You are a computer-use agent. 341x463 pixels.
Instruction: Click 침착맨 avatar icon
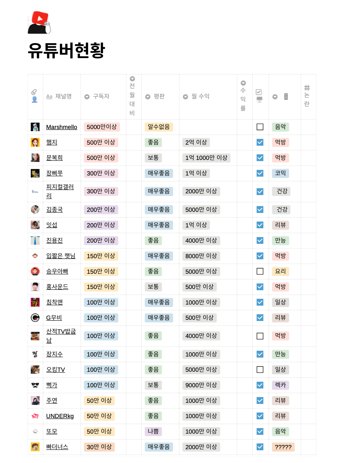point(35,302)
